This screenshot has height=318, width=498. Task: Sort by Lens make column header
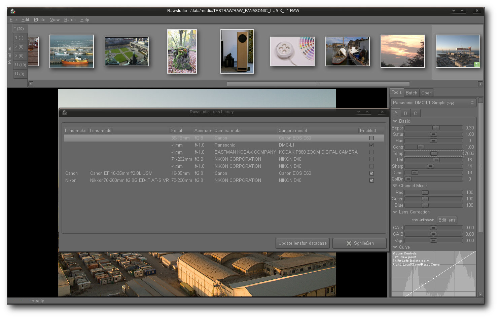click(x=76, y=130)
